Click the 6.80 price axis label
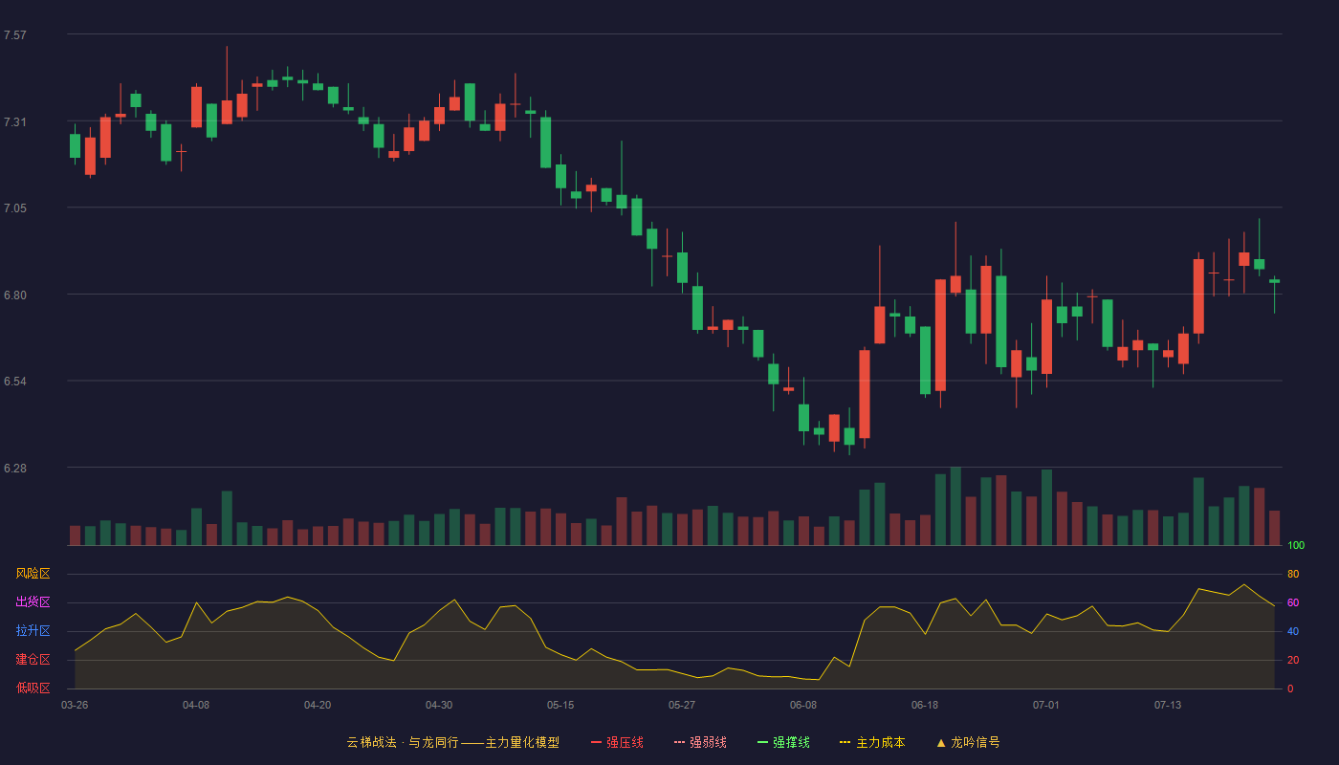This screenshot has height=765, width=1339. coord(15,295)
